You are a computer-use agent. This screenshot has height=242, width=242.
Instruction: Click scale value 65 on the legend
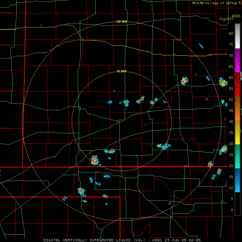pos(231,66)
